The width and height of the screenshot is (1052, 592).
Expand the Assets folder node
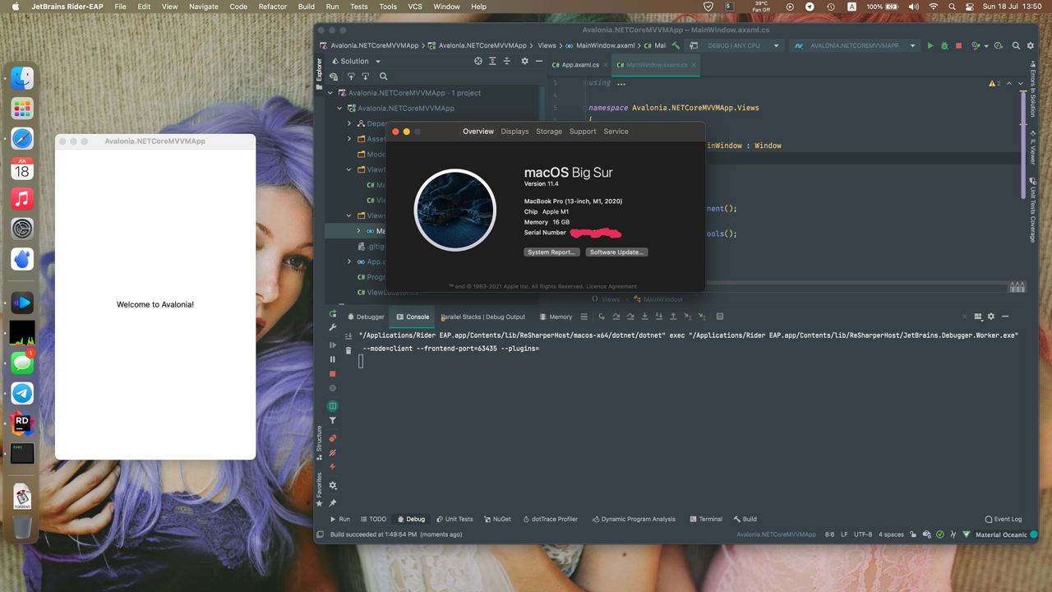(x=349, y=139)
